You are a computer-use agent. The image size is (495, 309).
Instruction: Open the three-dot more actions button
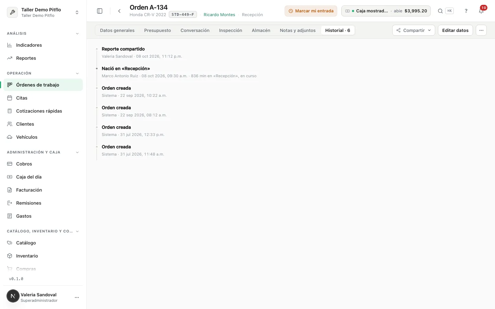[481, 30]
